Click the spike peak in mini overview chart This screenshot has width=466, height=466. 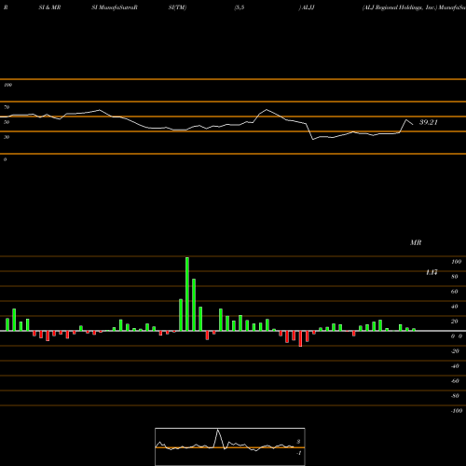point(218,430)
